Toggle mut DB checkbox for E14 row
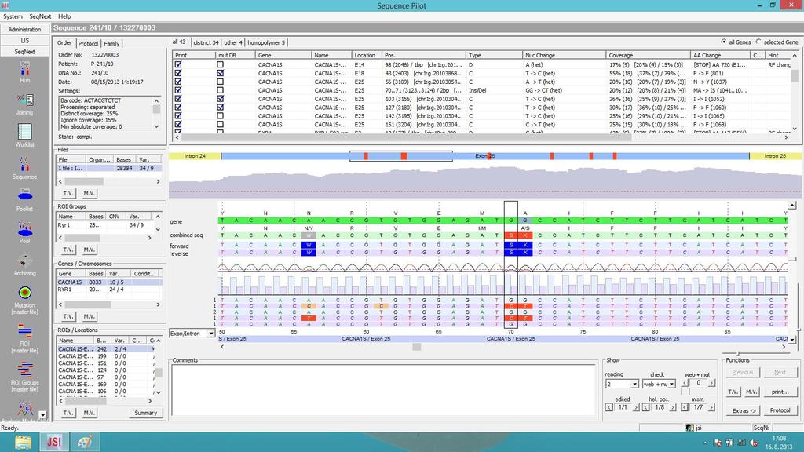The height and width of the screenshot is (452, 804). pyautogui.click(x=220, y=64)
